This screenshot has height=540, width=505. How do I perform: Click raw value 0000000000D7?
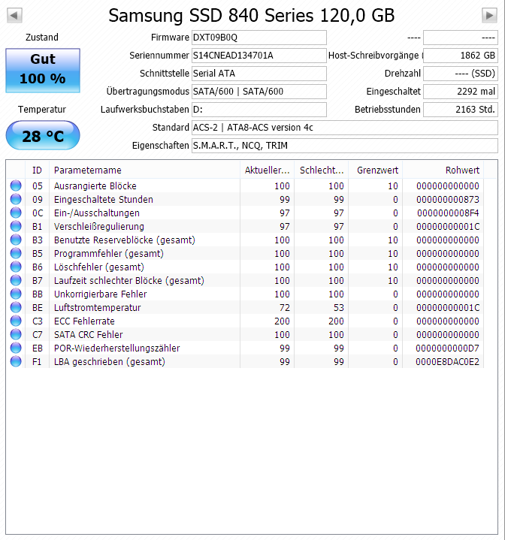pos(447,348)
